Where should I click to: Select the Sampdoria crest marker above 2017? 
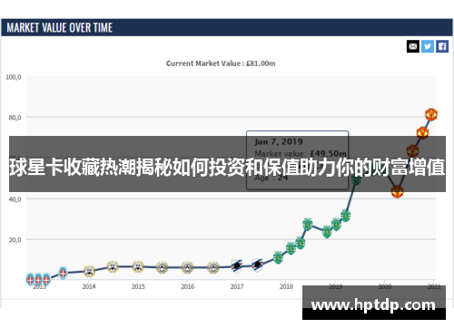point(237,266)
